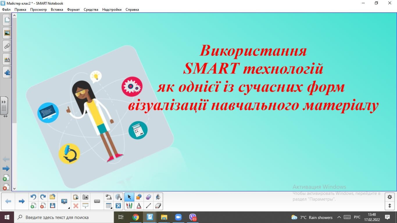Viewport: 397px width, 223px height.
Task: Open the Правка menu
Action: [x=20, y=10]
